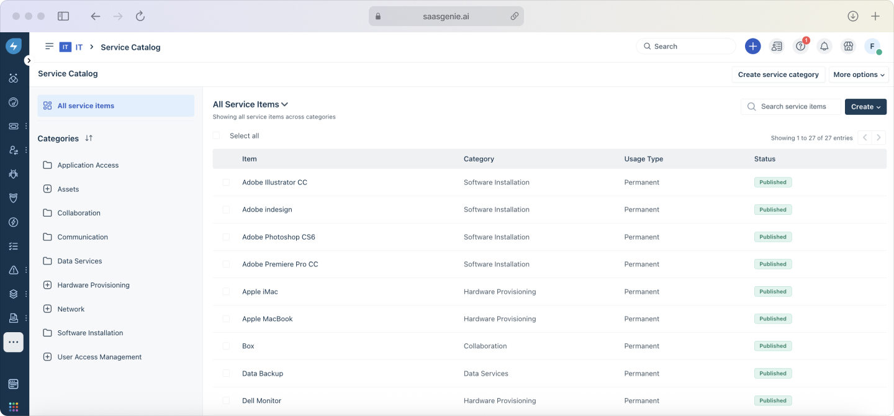The width and height of the screenshot is (894, 416).
Task: Open the ellipsis (more) icon in the sidebar
Action: pos(14,342)
